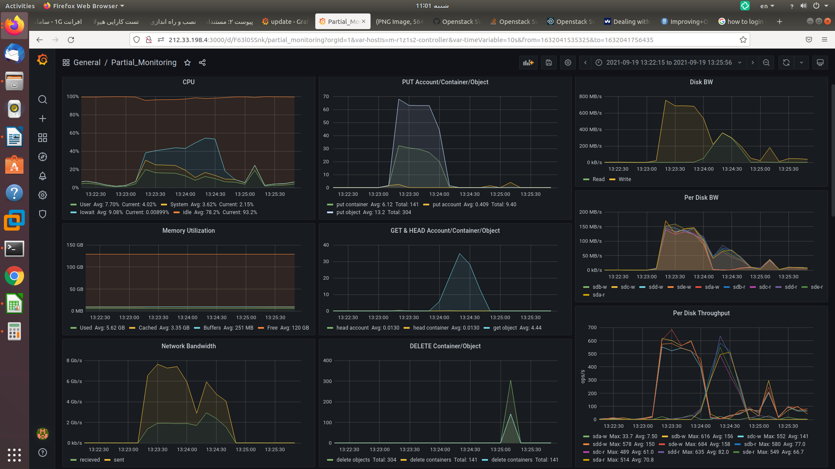Toggle Write series in Disk BW legend
The image size is (835, 469).
[625, 179]
